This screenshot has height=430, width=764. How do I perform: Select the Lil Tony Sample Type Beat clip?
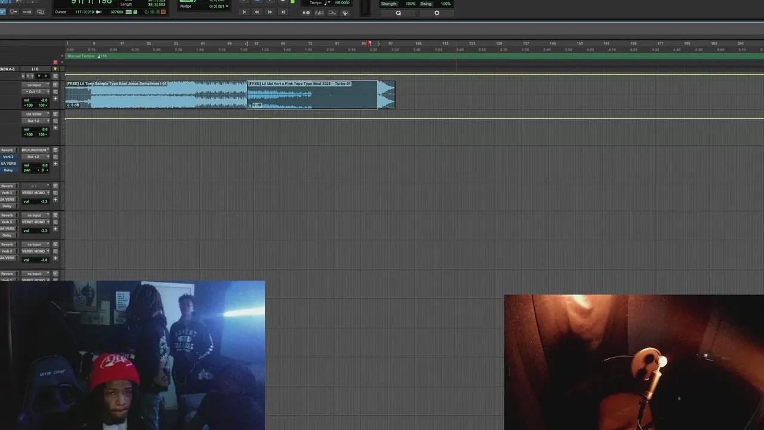155,94
